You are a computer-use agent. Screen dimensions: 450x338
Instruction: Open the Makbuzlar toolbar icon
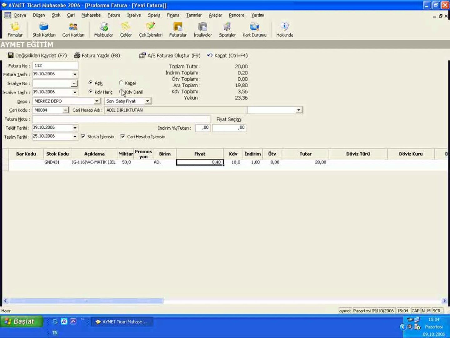103,30
